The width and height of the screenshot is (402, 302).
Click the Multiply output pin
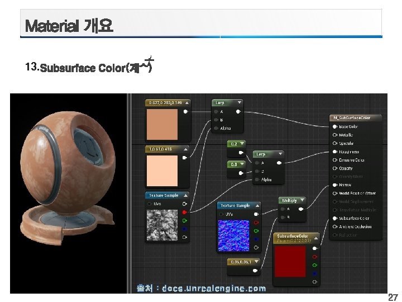tap(301, 209)
